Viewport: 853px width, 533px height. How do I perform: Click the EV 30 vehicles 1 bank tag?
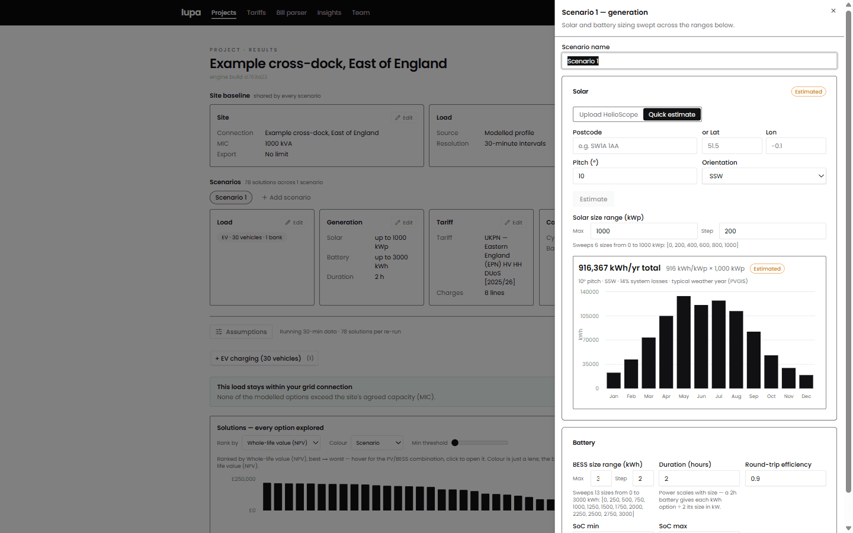[x=252, y=237]
